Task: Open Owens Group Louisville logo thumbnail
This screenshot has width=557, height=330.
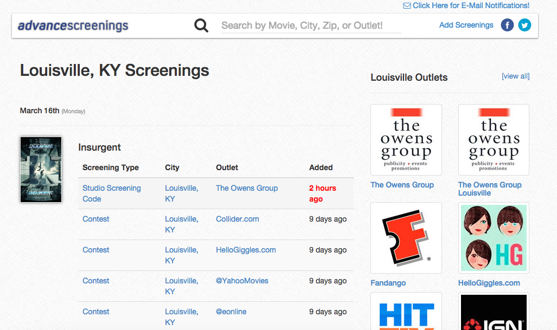Action: click(x=494, y=140)
